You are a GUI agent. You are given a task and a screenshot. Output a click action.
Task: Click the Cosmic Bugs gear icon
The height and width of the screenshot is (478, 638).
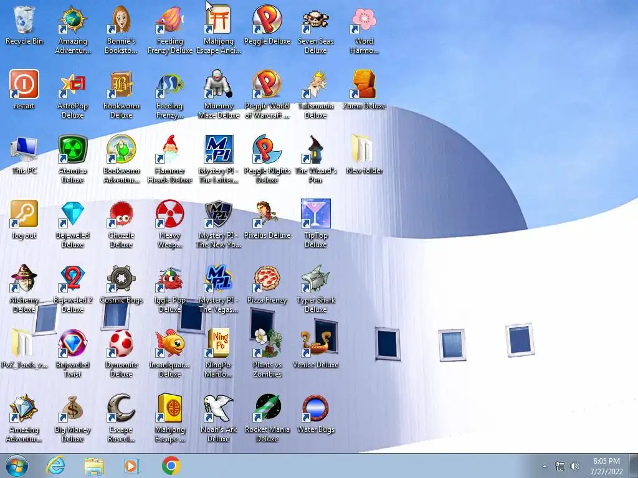tap(121, 278)
